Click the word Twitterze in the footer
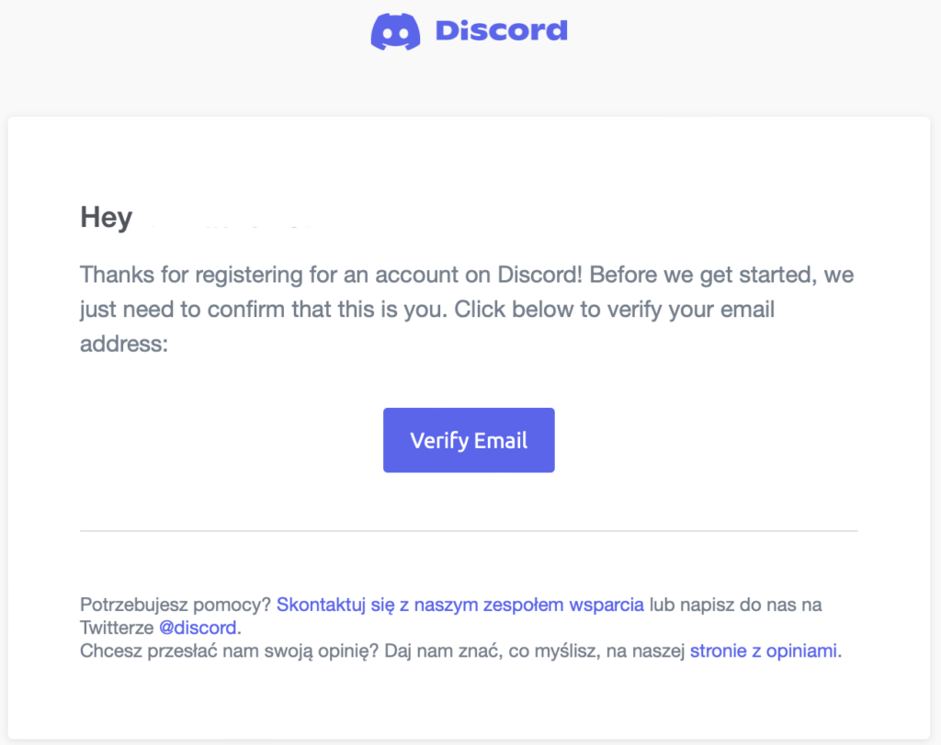Viewport: 941px width, 745px height. point(117,627)
